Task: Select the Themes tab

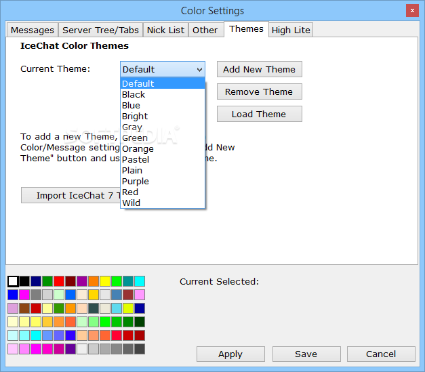Action: point(246,29)
